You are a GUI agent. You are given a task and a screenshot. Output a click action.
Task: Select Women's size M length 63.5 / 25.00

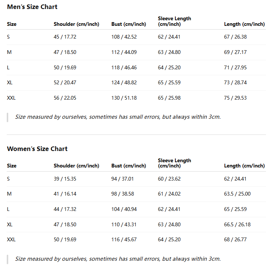pyautogui.click(x=237, y=194)
